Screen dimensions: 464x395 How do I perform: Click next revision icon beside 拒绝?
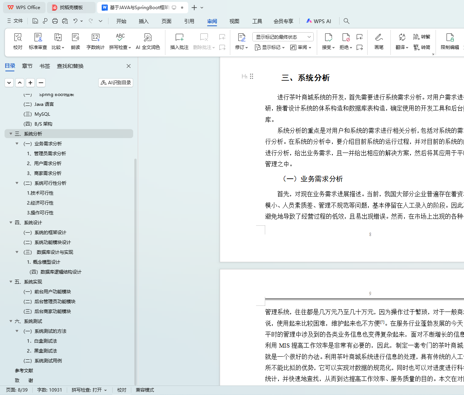click(x=360, y=47)
